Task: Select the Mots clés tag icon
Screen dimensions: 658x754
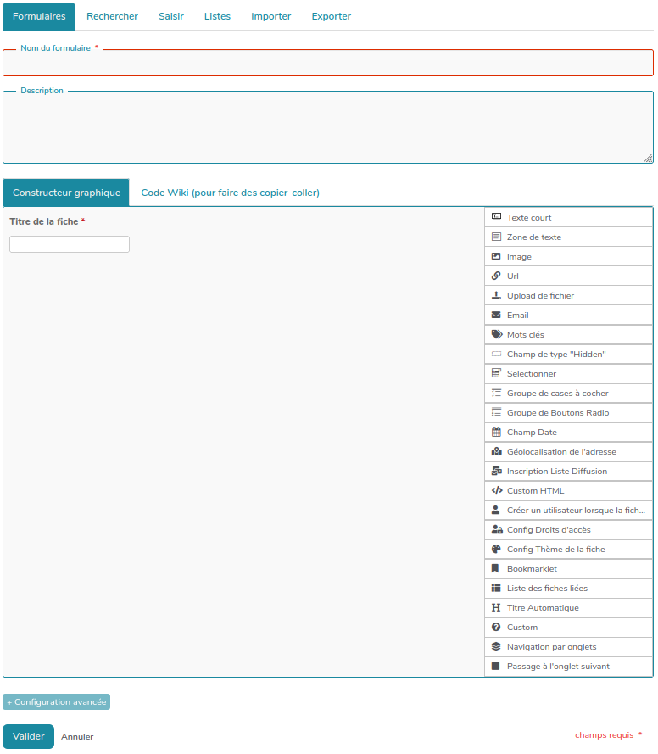Action: [x=497, y=335]
